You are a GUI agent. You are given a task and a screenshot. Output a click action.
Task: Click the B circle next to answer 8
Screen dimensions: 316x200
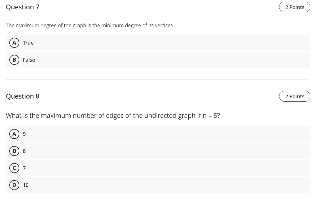pos(14,151)
